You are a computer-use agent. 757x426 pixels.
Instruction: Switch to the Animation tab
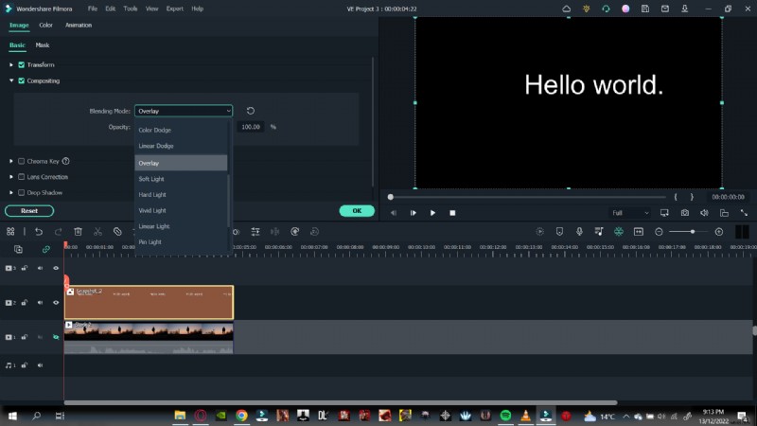tap(79, 26)
